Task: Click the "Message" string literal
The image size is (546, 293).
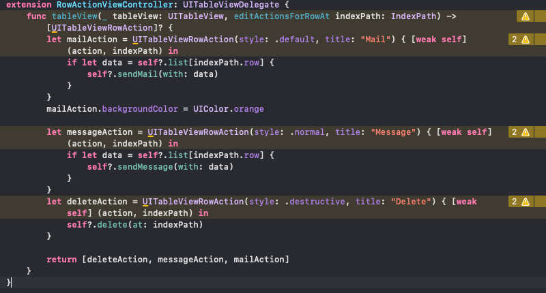Action: point(393,132)
